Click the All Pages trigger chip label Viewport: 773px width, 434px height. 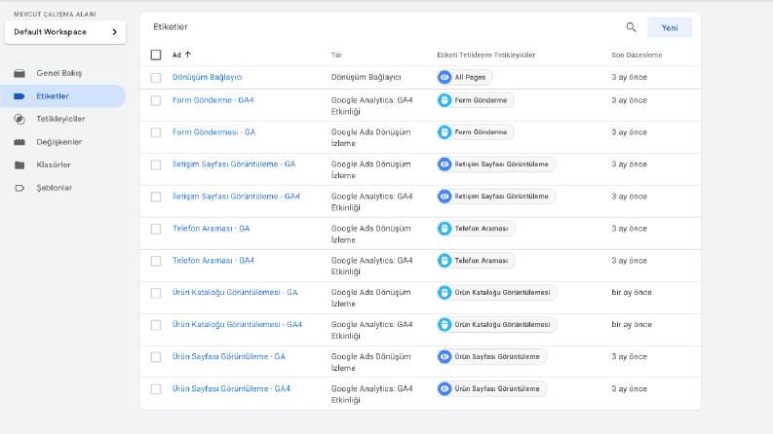point(470,77)
